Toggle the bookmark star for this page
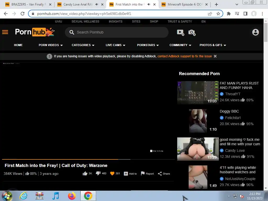This screenshot has width=268, height=201. click(218, 14)
